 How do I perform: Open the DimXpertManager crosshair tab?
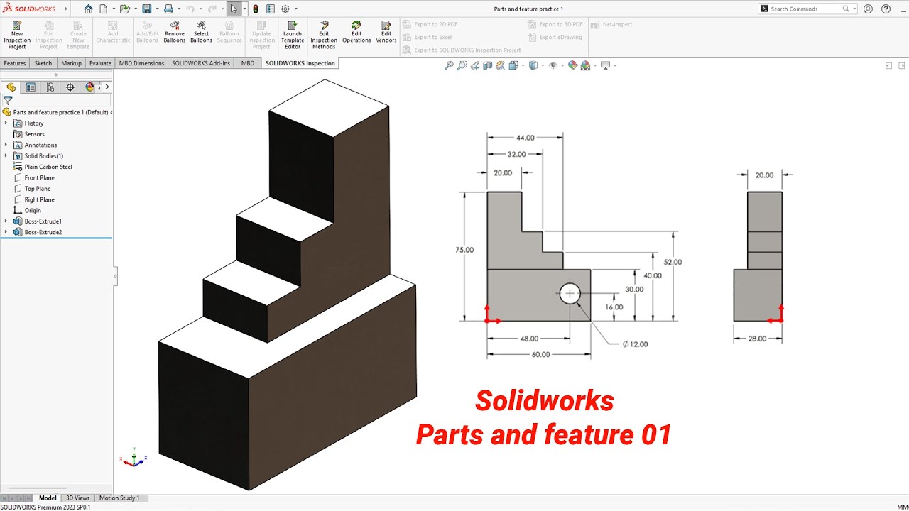point(70,87)
